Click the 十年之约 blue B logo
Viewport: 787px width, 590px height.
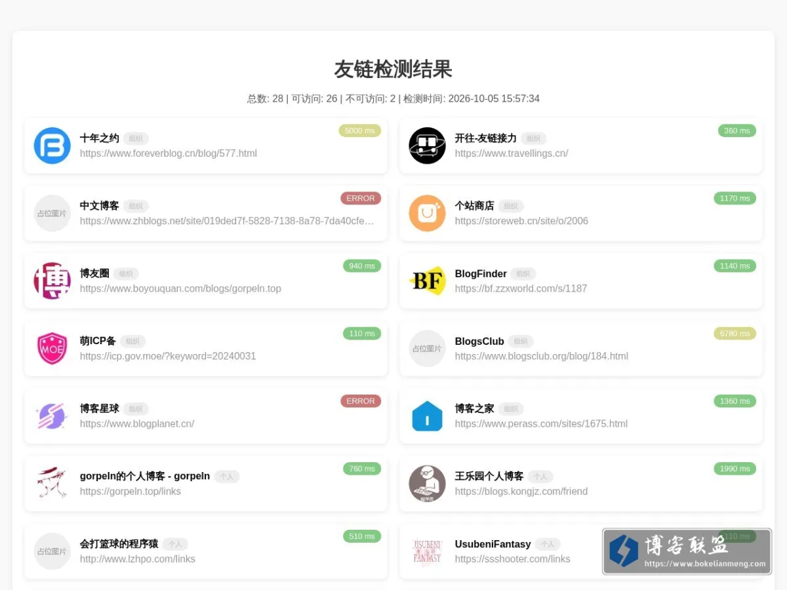coord(52,146)
